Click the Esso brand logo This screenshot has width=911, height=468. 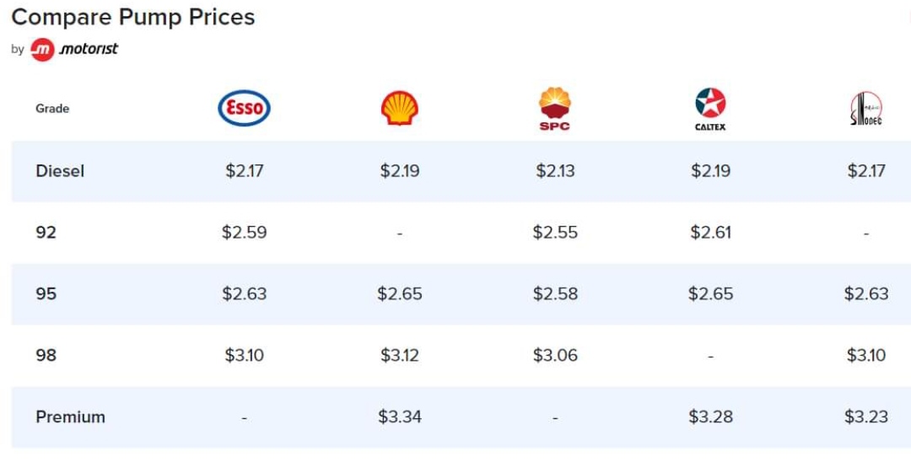tap(244, 108)
